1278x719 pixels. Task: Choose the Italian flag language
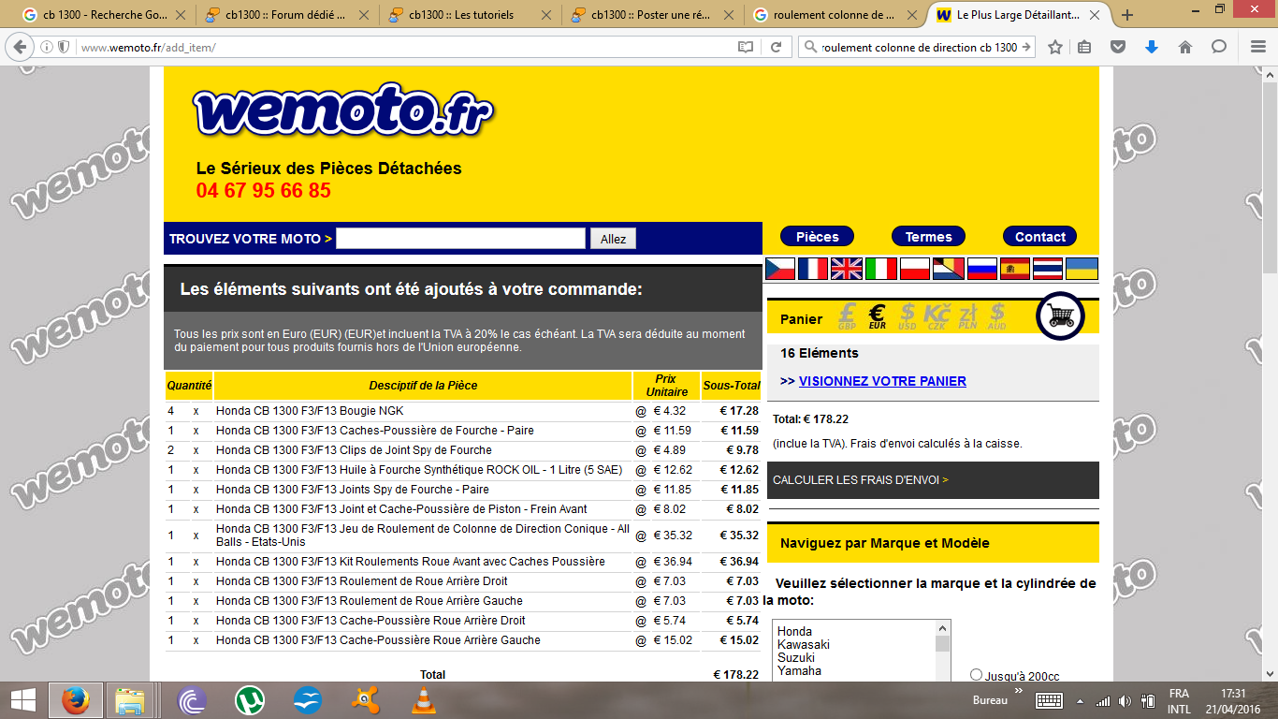point(880,269)
